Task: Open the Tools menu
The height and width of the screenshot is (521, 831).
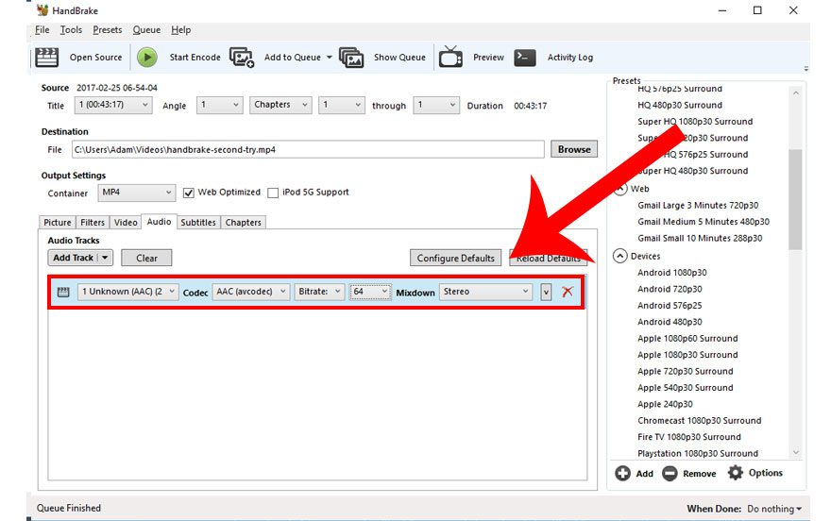Action: point(71,30)
